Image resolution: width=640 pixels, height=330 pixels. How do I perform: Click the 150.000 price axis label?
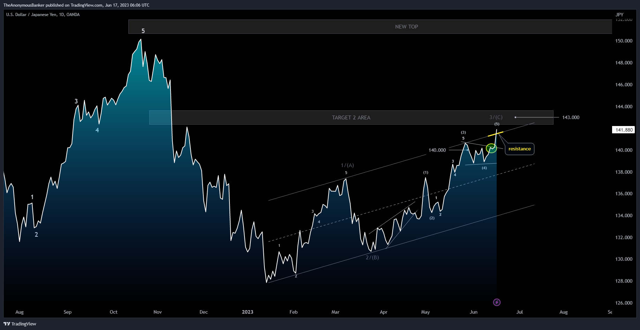(624, 41)
